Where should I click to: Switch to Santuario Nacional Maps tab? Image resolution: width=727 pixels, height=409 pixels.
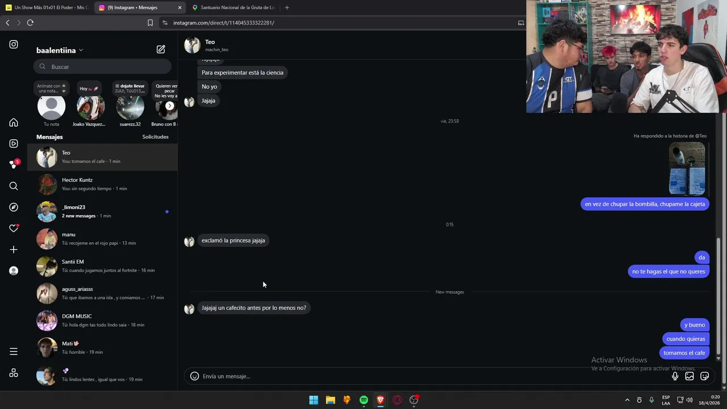(x=233, y=7)
